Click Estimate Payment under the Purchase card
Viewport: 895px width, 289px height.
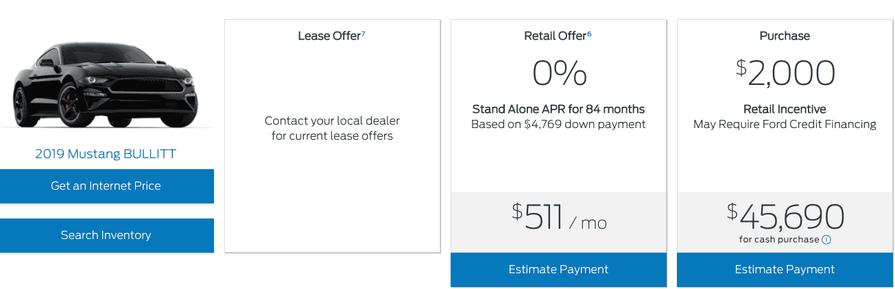(785, 269)
